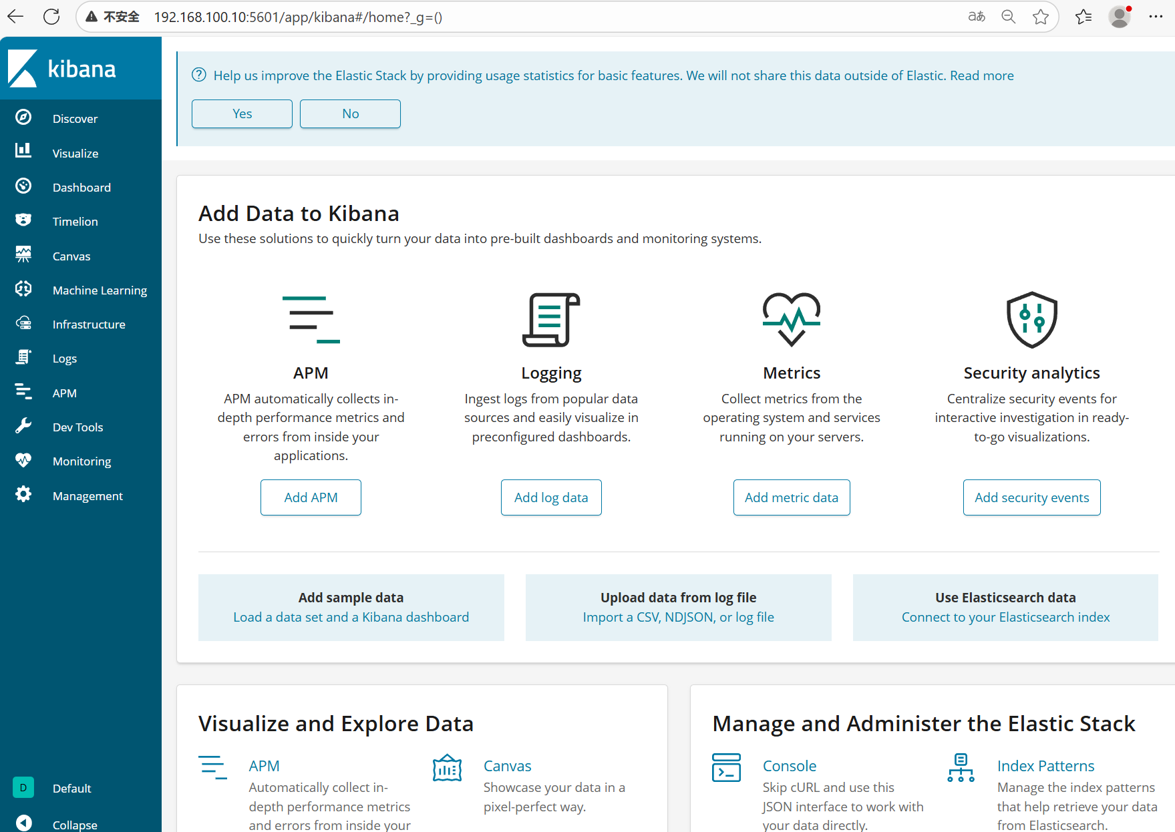Click the large APM card icon
This screenshot has width=1175, height=832.
(x=311, y=319)
